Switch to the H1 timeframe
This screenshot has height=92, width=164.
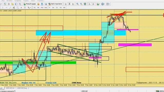(49, 8)
